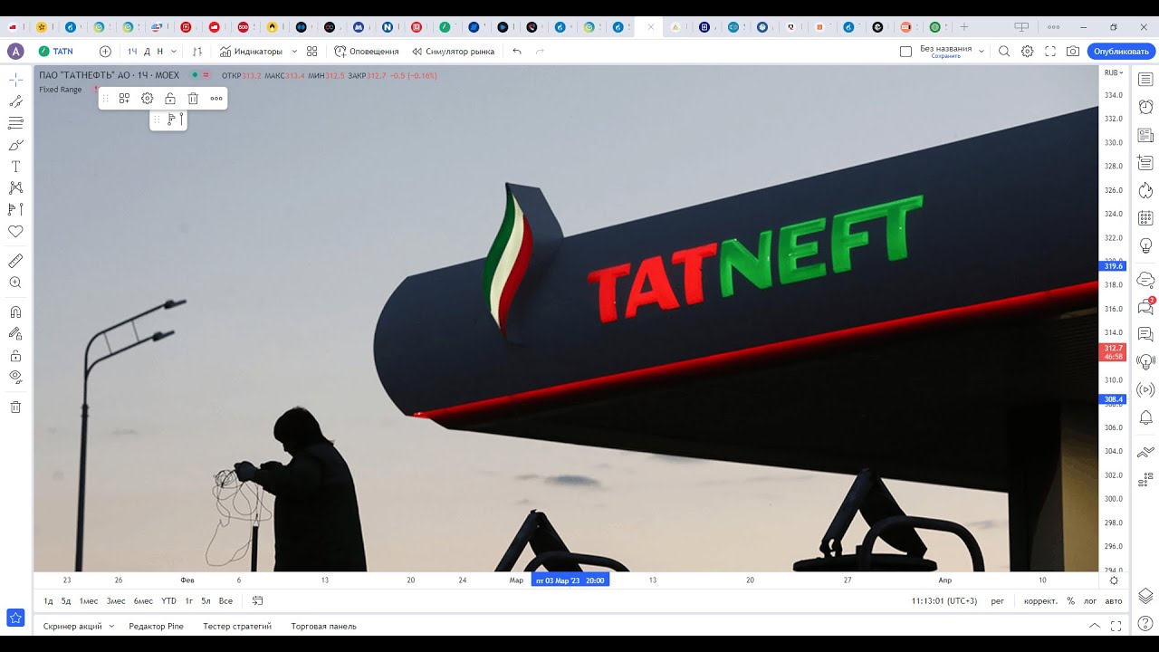Open chart settings gear in top bar

click(1028, 52)
